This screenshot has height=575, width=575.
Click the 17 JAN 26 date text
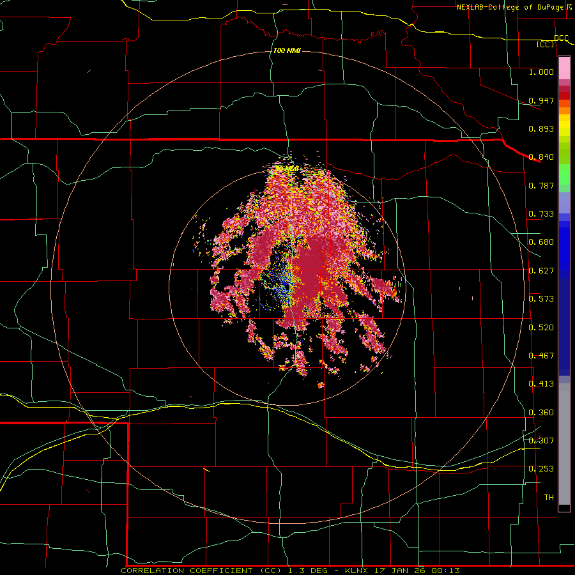click(x=401, y=571)
